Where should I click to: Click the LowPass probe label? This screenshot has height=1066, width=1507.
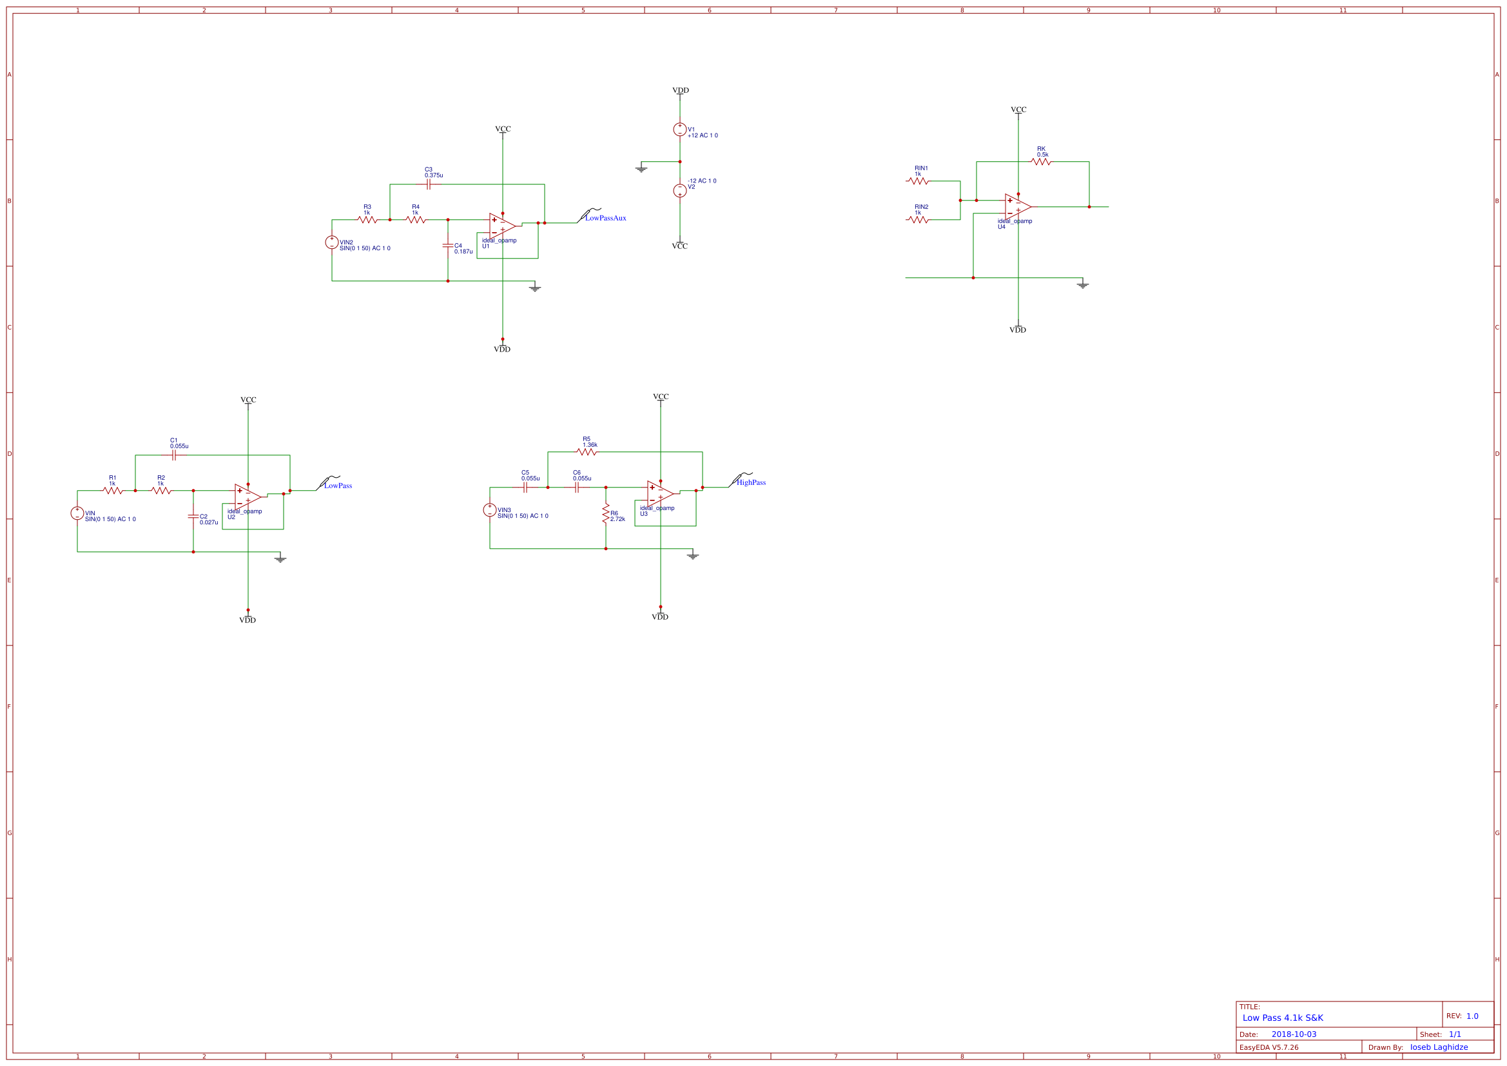(x=338, y=486)
